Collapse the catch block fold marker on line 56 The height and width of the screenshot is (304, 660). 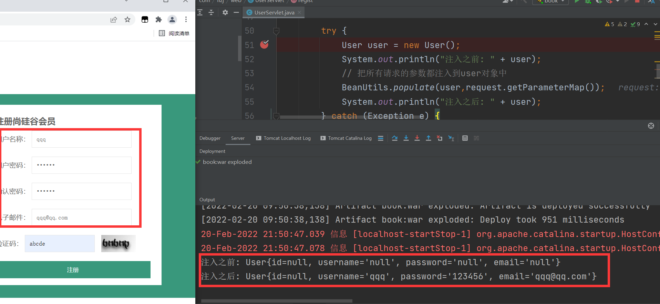[x=276, y=116]
